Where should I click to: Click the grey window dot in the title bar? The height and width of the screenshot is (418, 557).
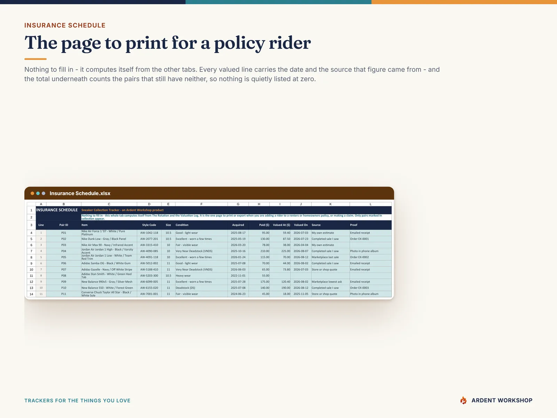pyautogui.click(x=44, y=193)
